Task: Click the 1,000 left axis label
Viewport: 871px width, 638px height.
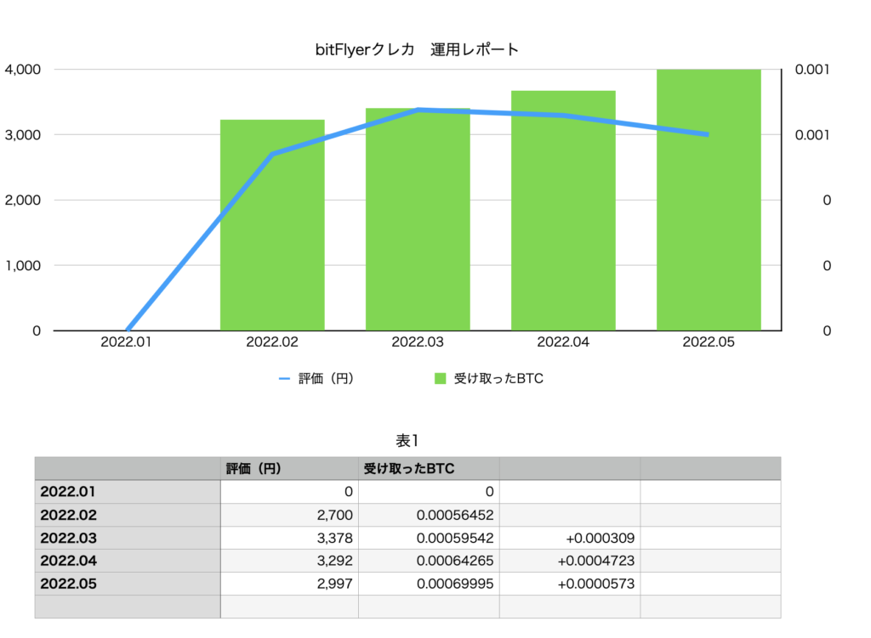Action: click(x=23, y=265)
